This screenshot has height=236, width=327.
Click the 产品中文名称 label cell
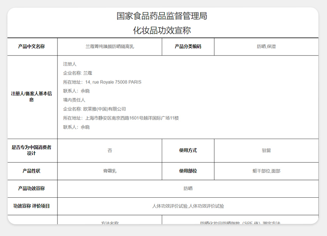pos(32,47)
